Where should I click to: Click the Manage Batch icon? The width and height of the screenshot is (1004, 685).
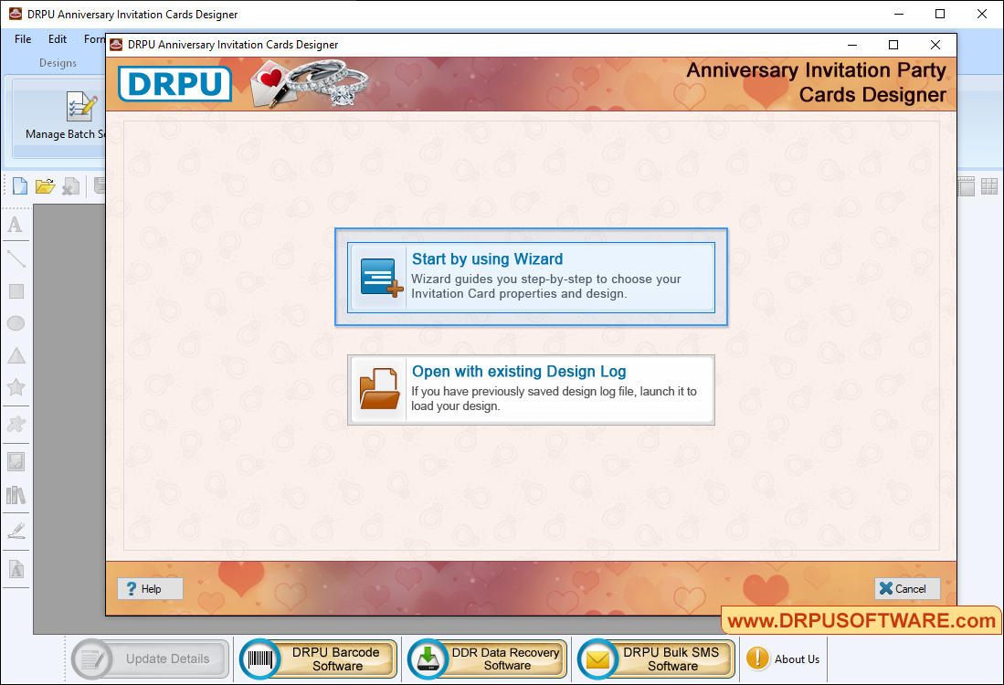click(80, 108)
